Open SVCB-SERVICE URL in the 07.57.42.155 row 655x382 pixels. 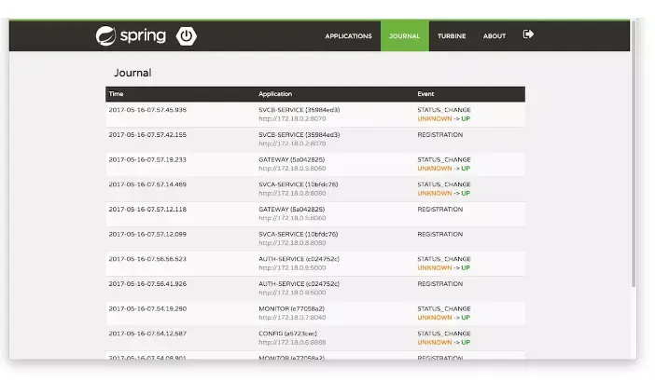292,143
